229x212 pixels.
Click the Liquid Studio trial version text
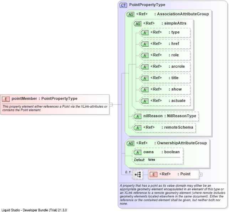(x=34, y=210)
